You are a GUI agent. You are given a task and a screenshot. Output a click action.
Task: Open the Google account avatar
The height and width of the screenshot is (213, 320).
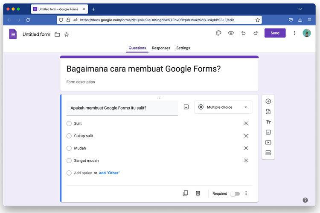306,33
